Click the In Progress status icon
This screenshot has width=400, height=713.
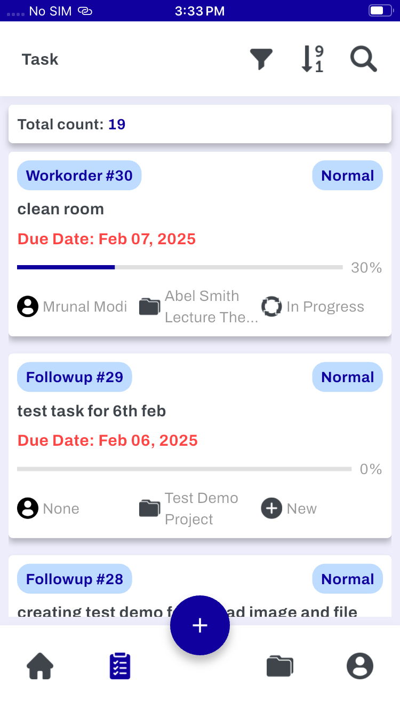pyautogui.click(x=271, y=307)
